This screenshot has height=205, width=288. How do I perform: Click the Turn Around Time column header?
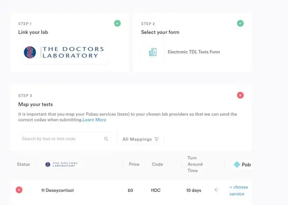pyautogui.click(x=195, y=164)
